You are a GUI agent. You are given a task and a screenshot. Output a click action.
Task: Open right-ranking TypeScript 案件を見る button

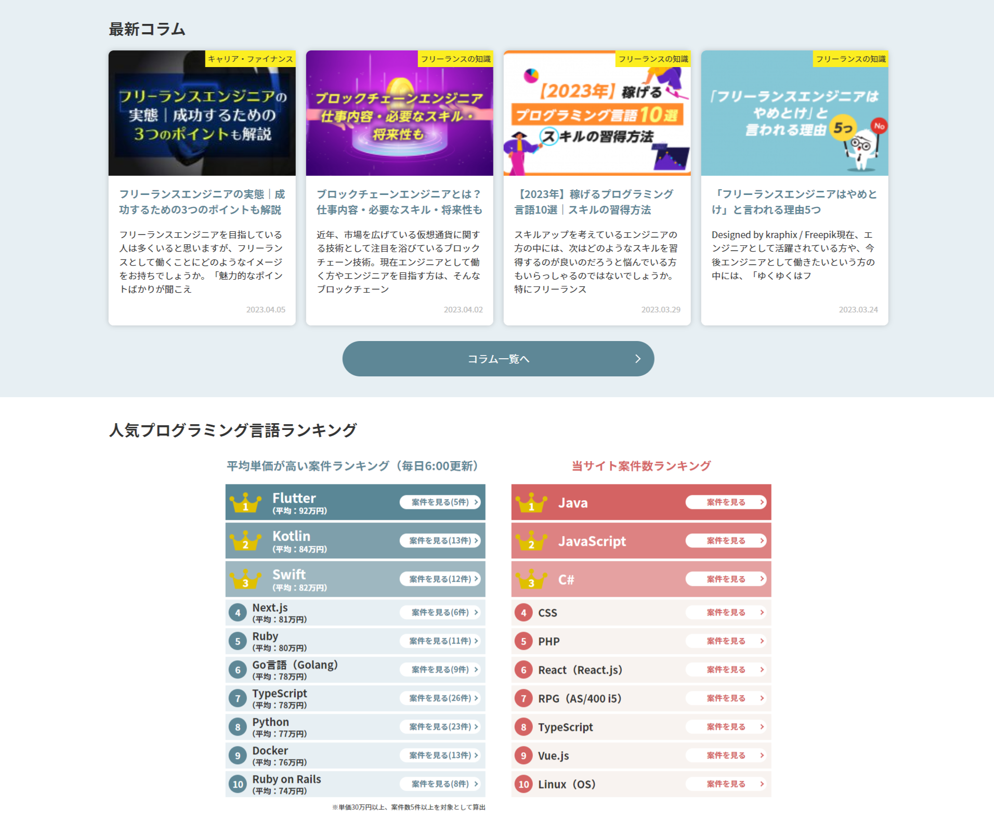click(726, 727)
